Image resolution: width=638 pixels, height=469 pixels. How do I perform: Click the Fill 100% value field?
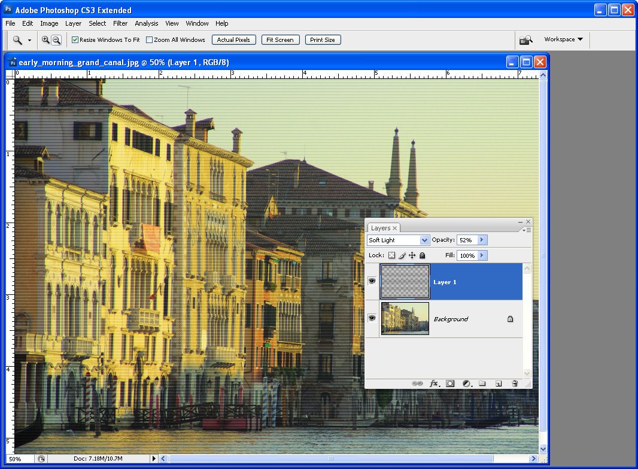point(467,255)
